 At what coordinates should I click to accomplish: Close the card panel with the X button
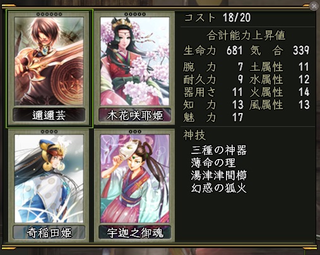(314, 6)
